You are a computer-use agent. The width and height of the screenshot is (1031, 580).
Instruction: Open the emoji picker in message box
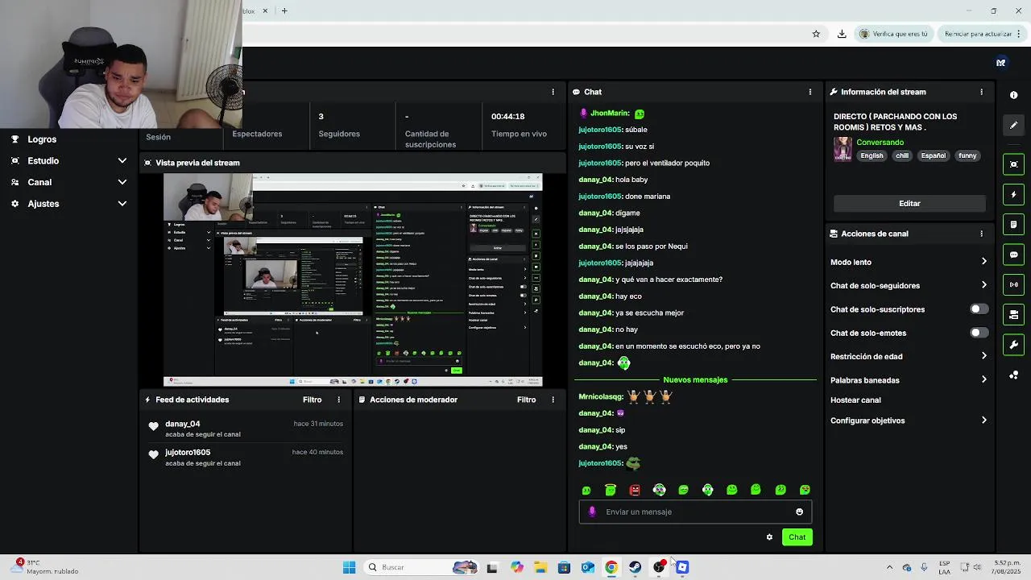(799, 512)
